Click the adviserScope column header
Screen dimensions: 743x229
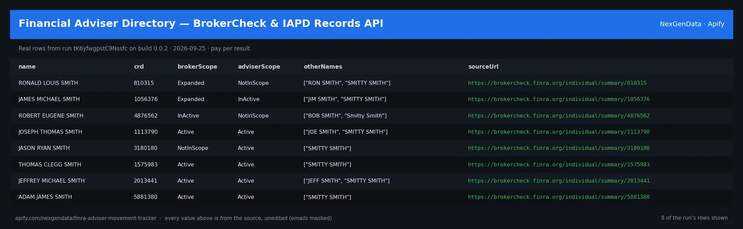tap(259, 67)
